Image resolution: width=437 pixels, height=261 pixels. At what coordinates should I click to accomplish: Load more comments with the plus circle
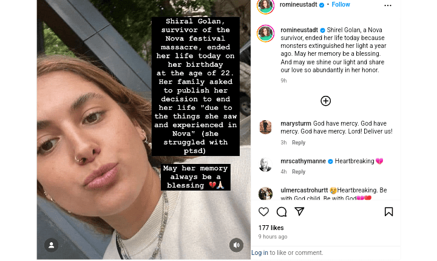pos(325,101)
